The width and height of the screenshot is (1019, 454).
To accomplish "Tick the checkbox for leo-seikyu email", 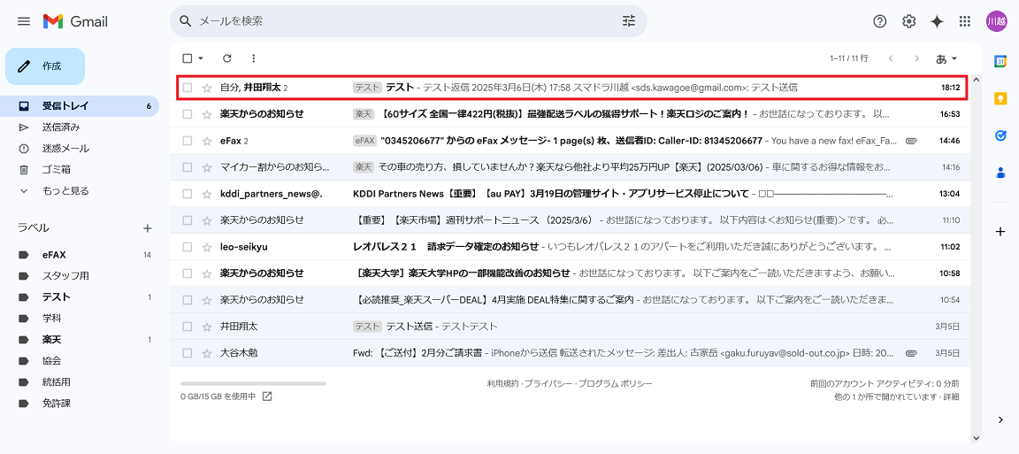I will 187,247.
